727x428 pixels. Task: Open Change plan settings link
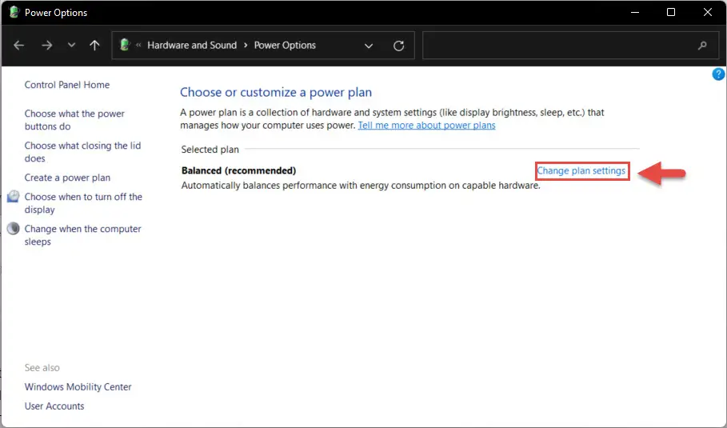point(581,170)
